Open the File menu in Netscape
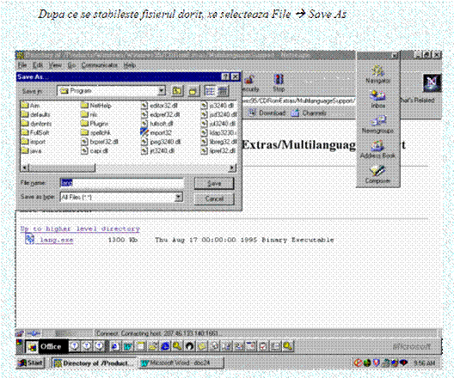The width and height of the screenshot is (454, 378). pos(22,65)
